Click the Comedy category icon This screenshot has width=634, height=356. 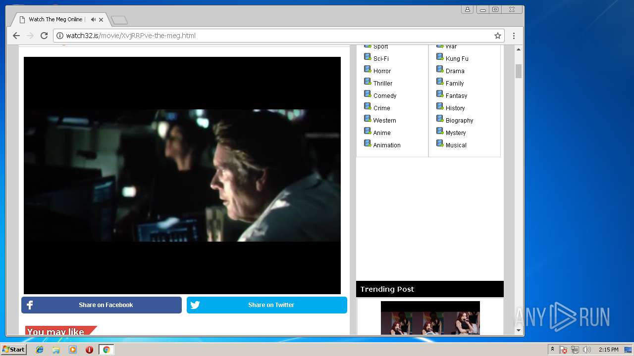click(368, 94)
